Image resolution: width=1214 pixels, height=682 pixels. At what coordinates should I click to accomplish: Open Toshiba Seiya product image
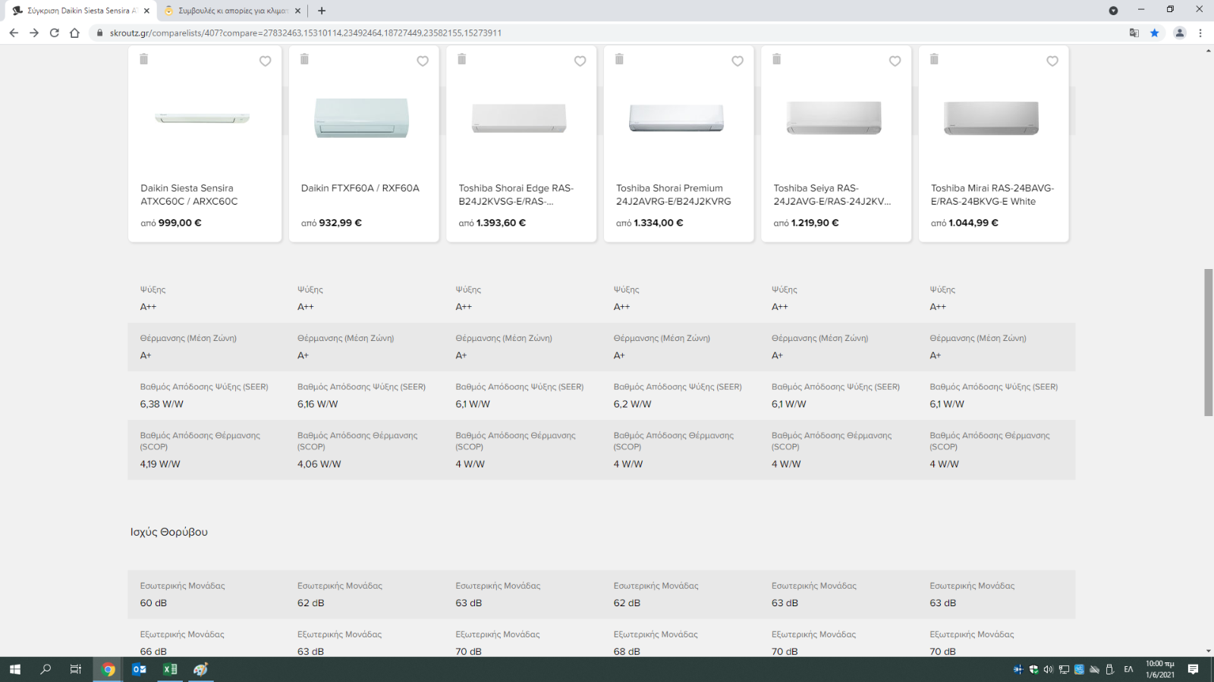(x=834, y=117)
